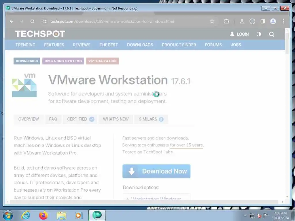The width and height of the screenshot is (295, 221).
Task: Click the VIRTUALIZATION tag
Action: click(103, 61)
